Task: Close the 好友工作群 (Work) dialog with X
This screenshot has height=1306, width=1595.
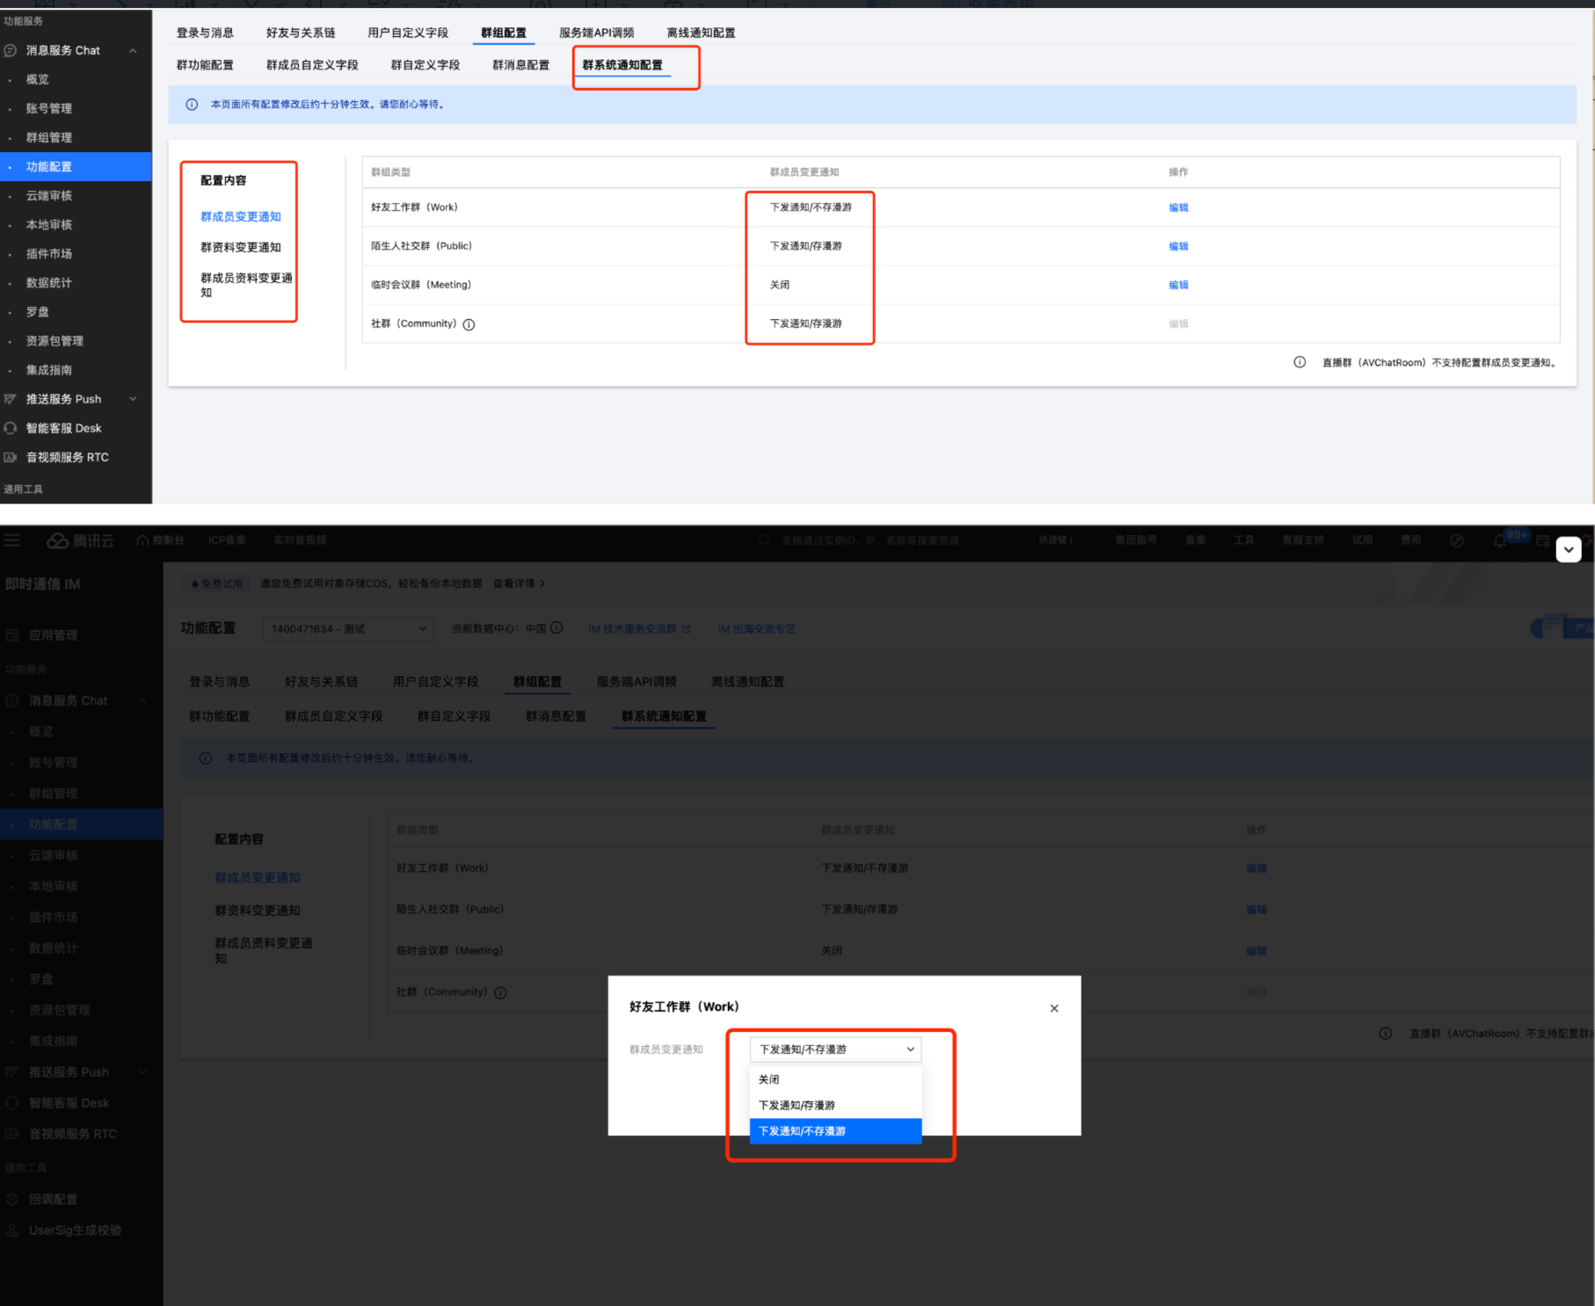Action: click(x=1054, y=1008)
